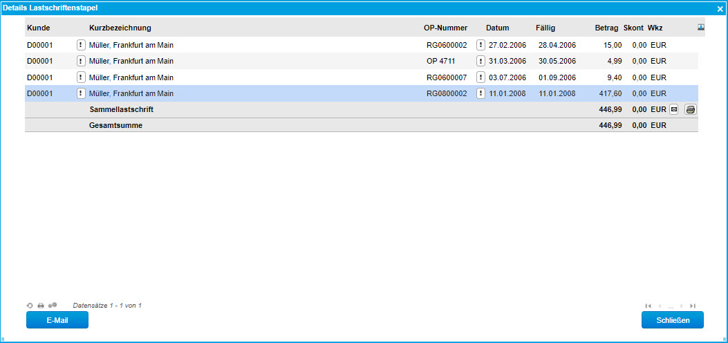Click date 31.03.2006
This screenshot has width=728, height=343.
coord(507,61)
